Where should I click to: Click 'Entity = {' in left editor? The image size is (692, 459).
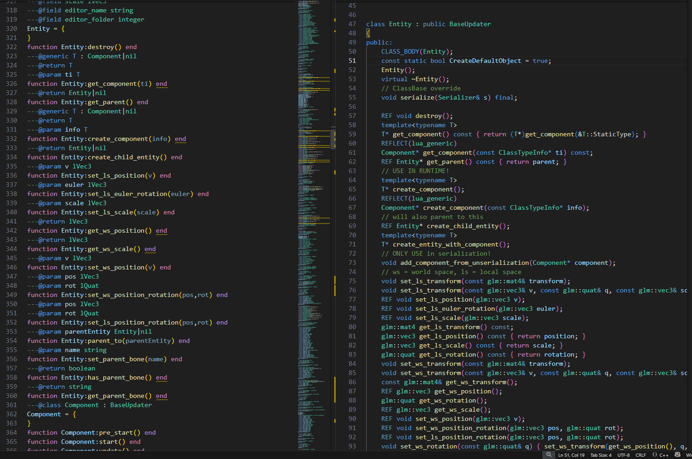[x=46, y=28]
